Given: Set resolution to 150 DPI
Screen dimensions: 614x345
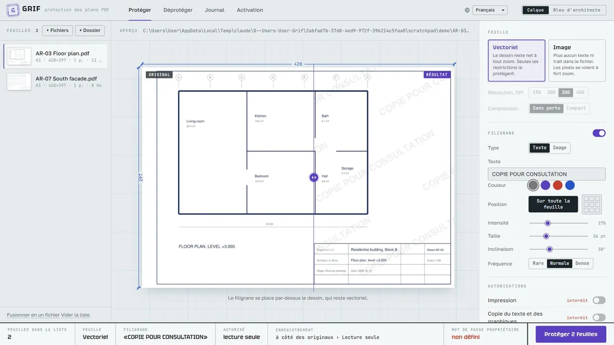Looking at the screenshot, I should coord(537,92).
